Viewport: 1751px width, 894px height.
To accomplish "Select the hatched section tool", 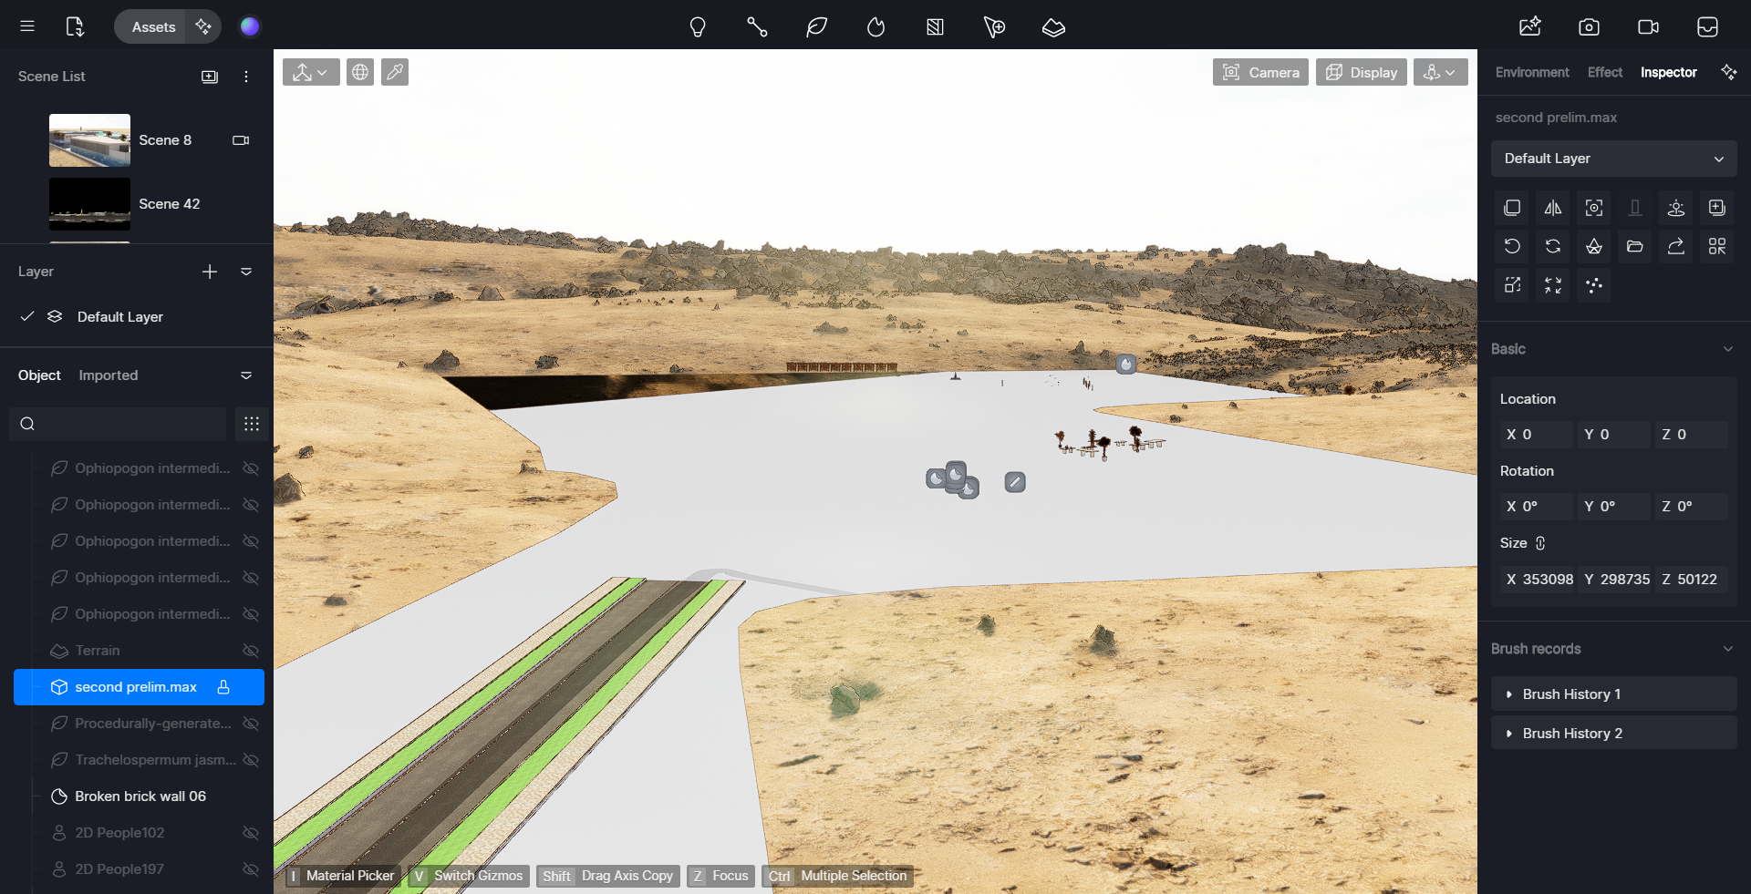I will pyautogui.click(x=935, y=27).
